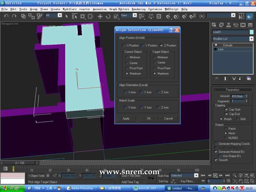Screen dimensions: 256x192
Task: Select the Rotate tool in toolbar
Action: (108, 16)
